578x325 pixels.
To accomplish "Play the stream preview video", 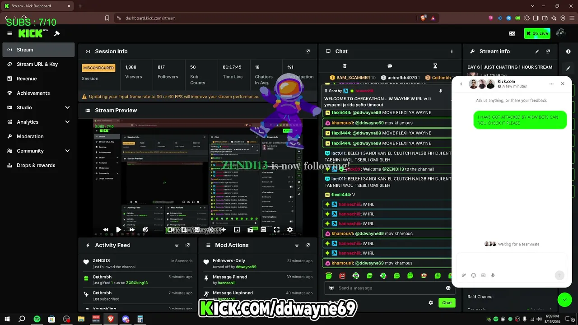I will 118,230.
